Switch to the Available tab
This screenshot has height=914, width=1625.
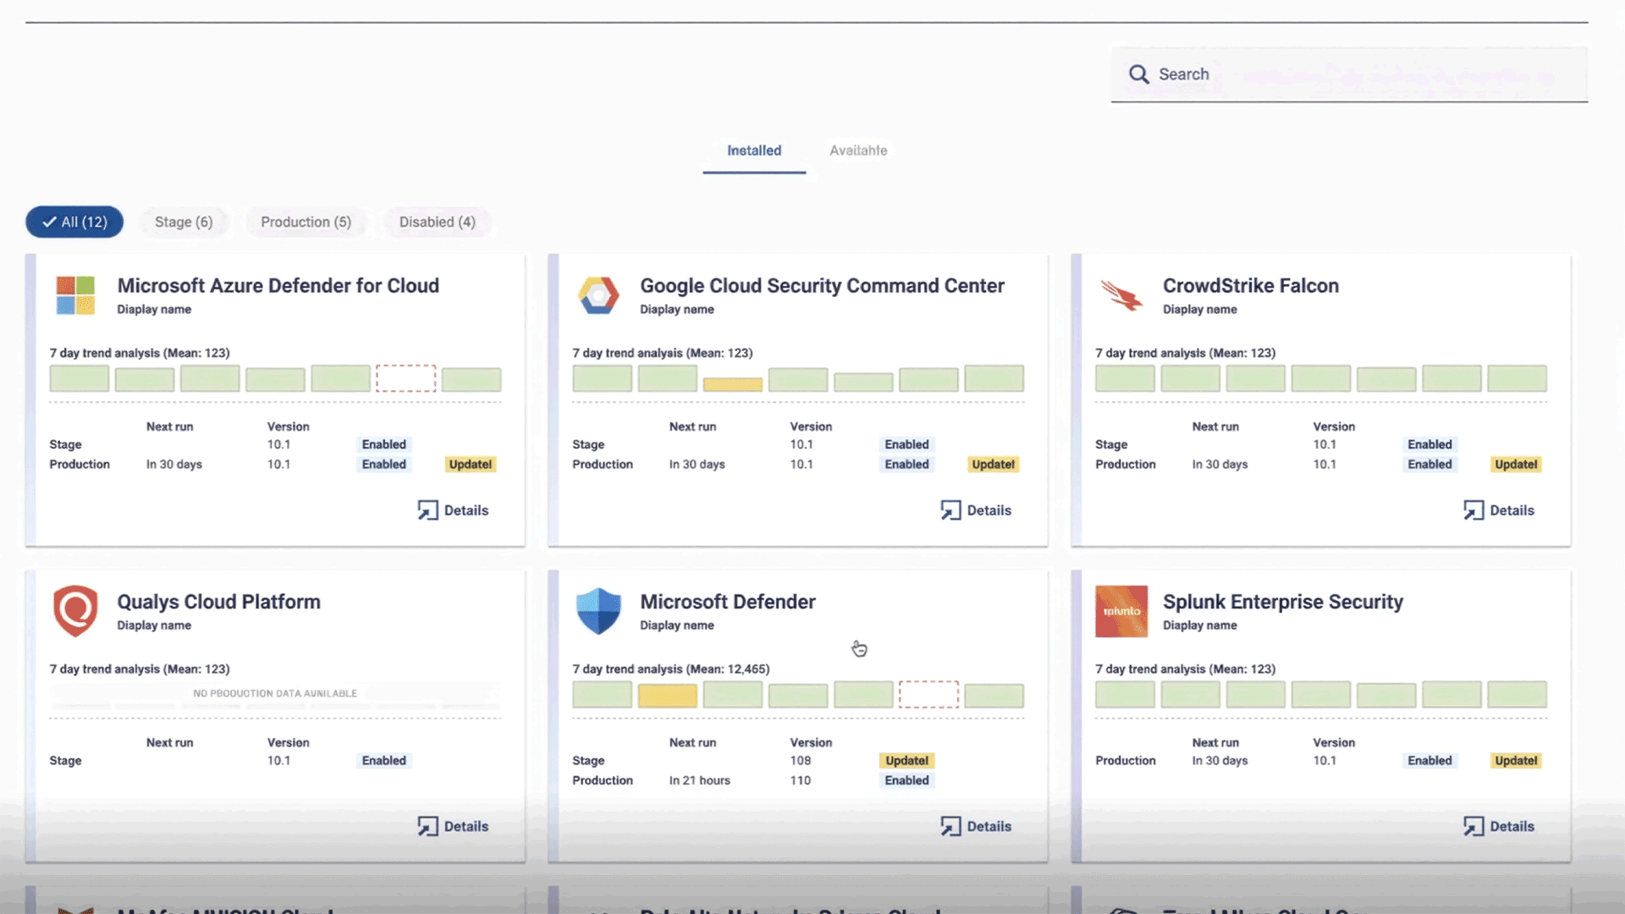858,151
